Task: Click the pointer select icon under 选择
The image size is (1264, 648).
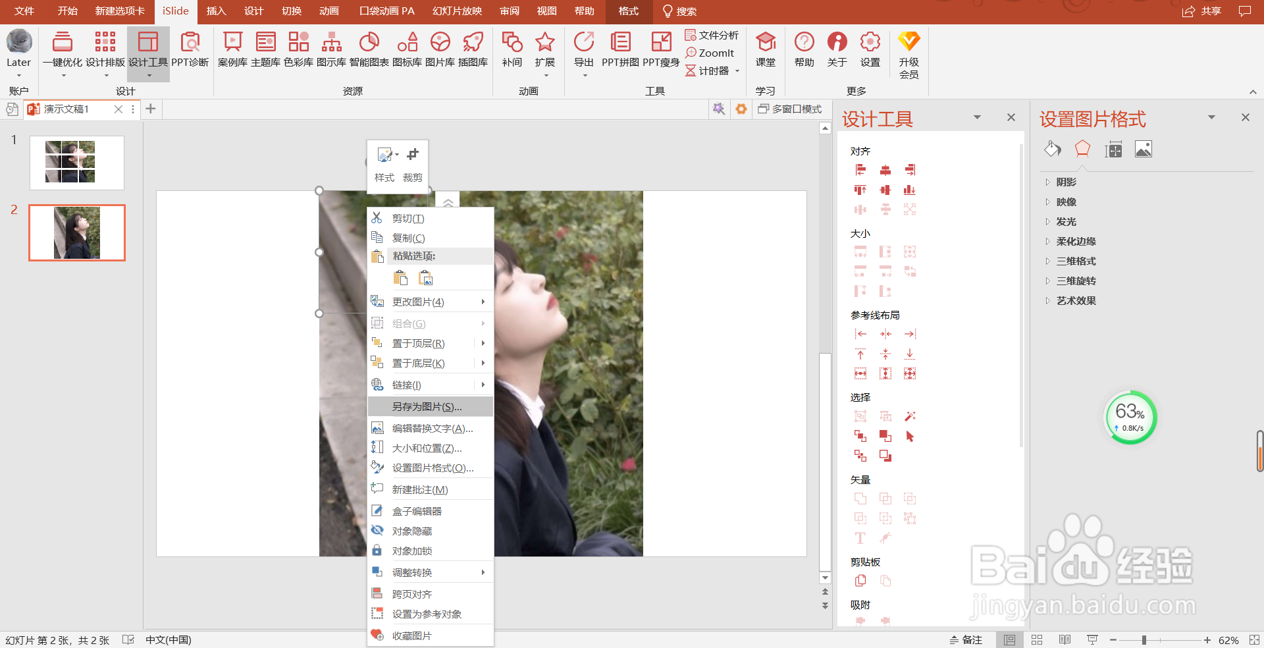Action: click(910, 436)
